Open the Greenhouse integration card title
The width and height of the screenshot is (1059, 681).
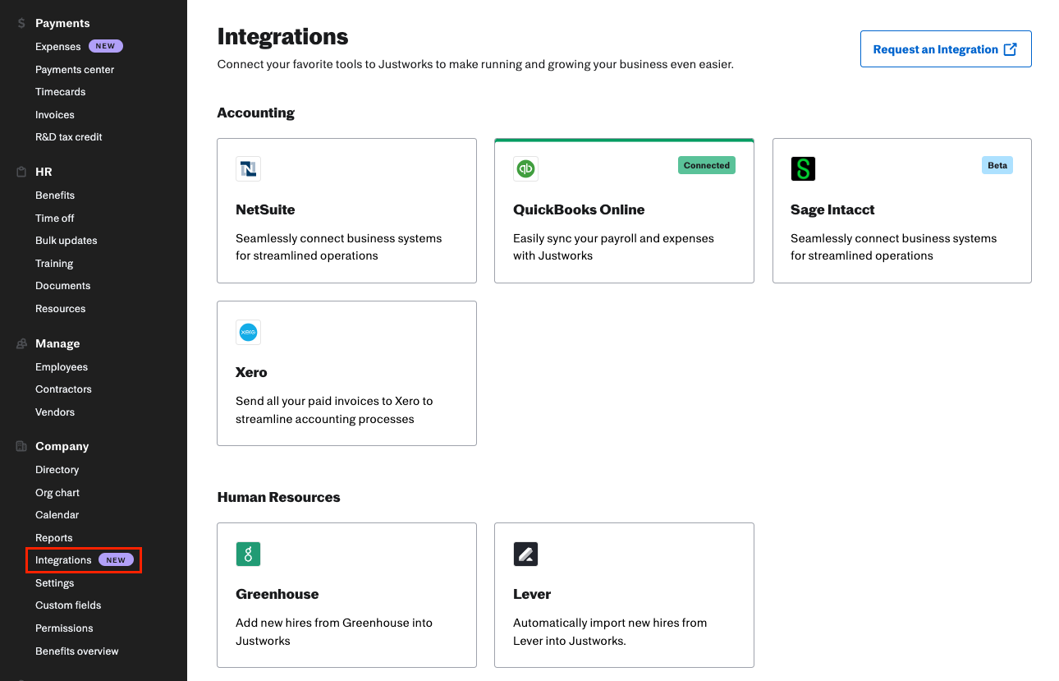point(277,594)
